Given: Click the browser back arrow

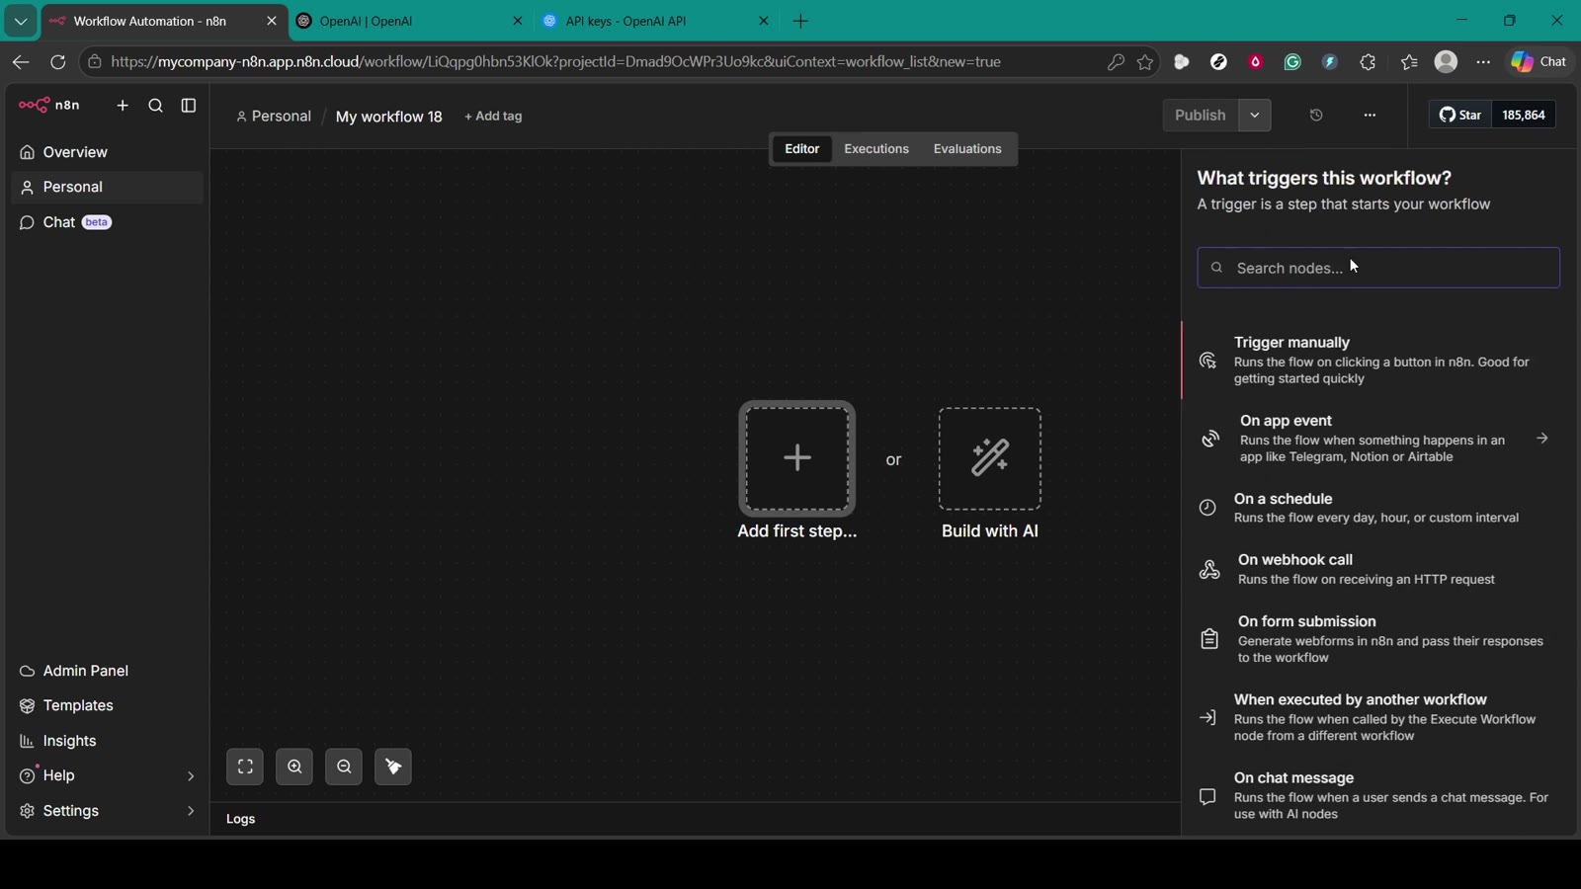Looking at the screenshot, I should point(21,62).
